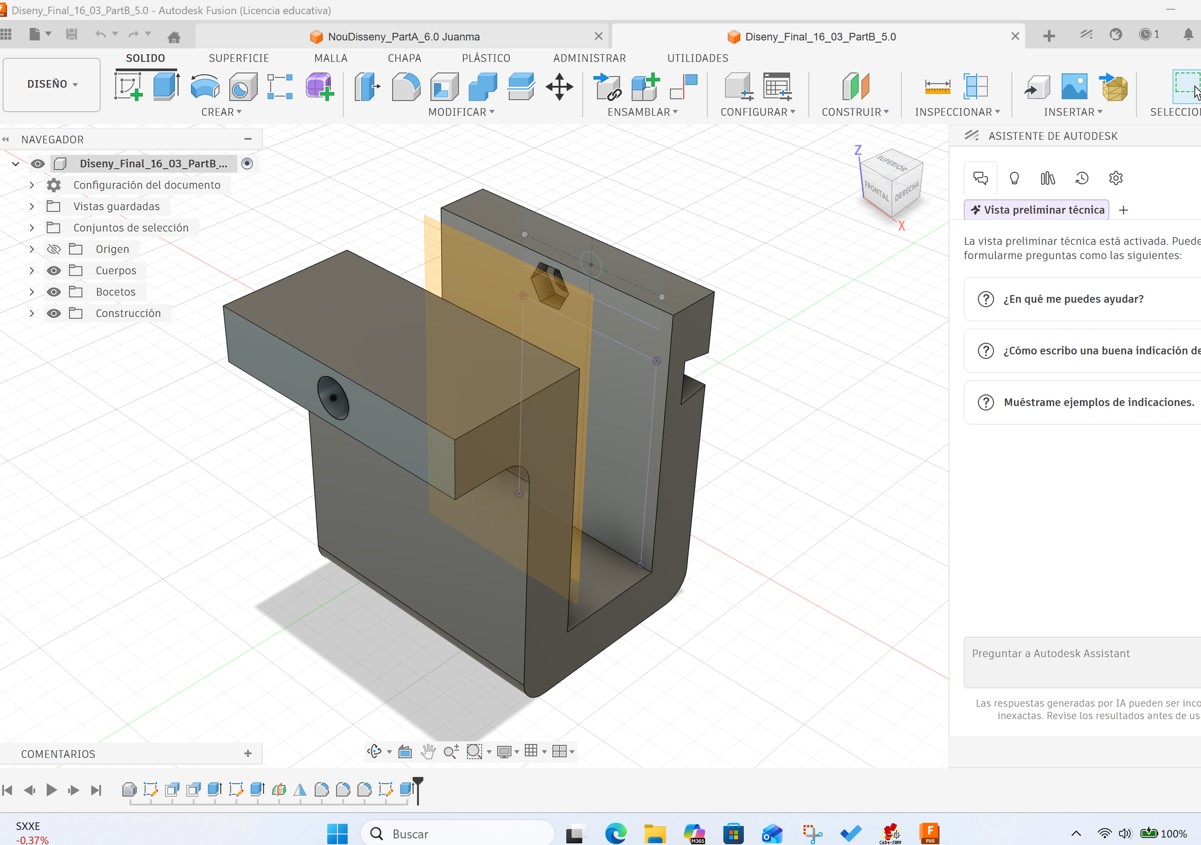Open the Windows Start menu

pyautogui.click(x=337, y=833)
